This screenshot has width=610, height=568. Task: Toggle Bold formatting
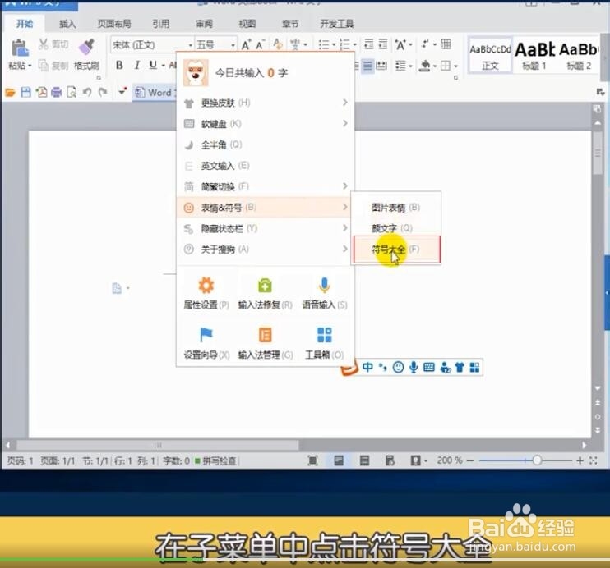(119, 66)
